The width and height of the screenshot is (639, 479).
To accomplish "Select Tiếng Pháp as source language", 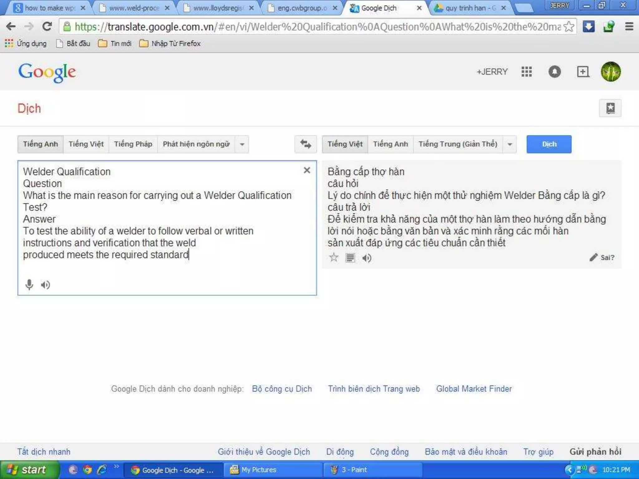I will click(x=133, y=144).
